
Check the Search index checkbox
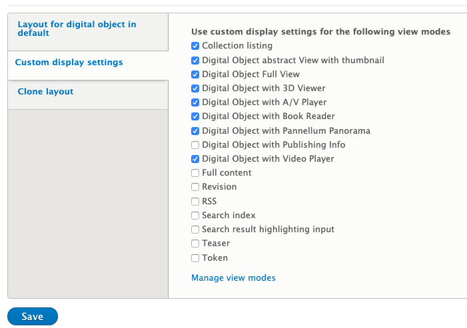(195, 216)
